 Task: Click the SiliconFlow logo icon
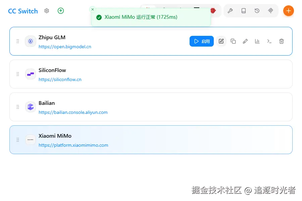pyautogui.click(x=31, y=74)
